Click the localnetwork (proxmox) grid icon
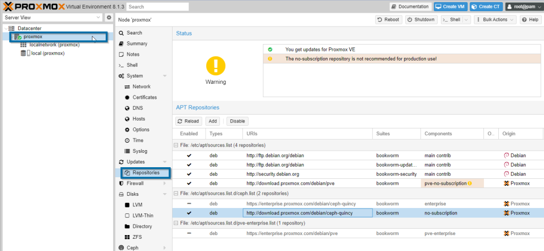Screen dimensions: 544x251 23,45
